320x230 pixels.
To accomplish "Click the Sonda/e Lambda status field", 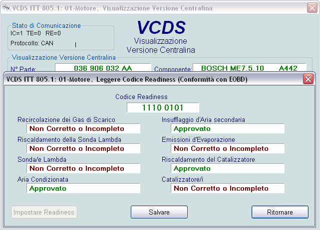I will tap(83, 169).
